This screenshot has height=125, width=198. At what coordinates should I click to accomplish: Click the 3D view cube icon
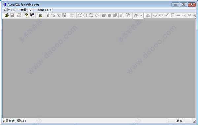[x=136, y=15]
